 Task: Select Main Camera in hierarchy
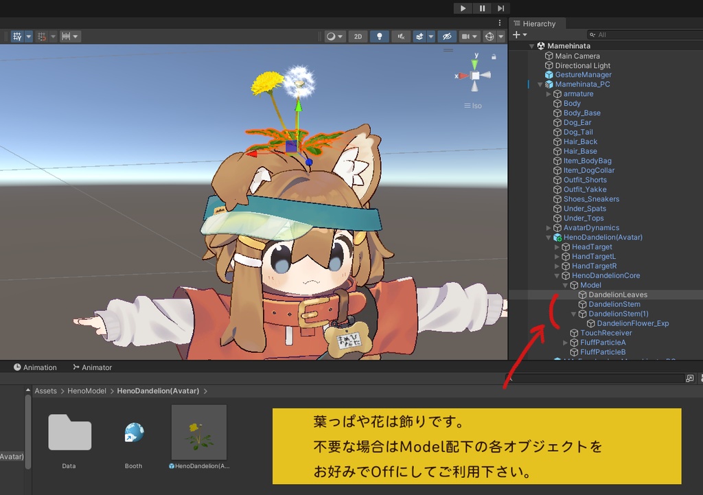[x=577, y=56]
